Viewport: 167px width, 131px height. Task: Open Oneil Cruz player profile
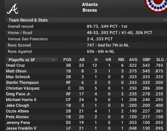coord(15,65)
